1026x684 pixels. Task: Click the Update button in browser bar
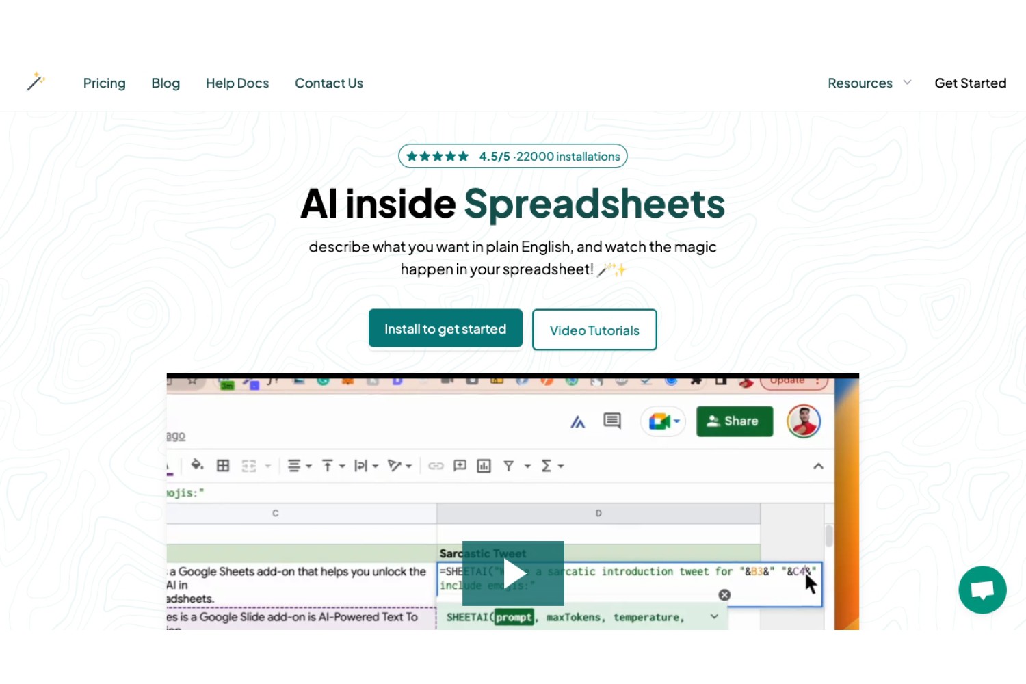pos(794,381)
